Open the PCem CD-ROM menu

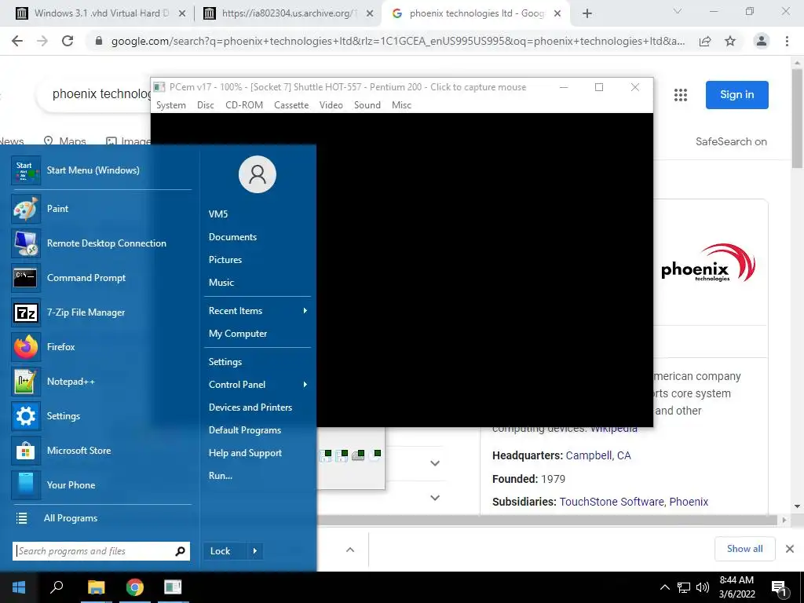tap(244, 105)
